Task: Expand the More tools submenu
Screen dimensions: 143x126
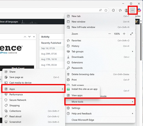Action: (100, 102)
